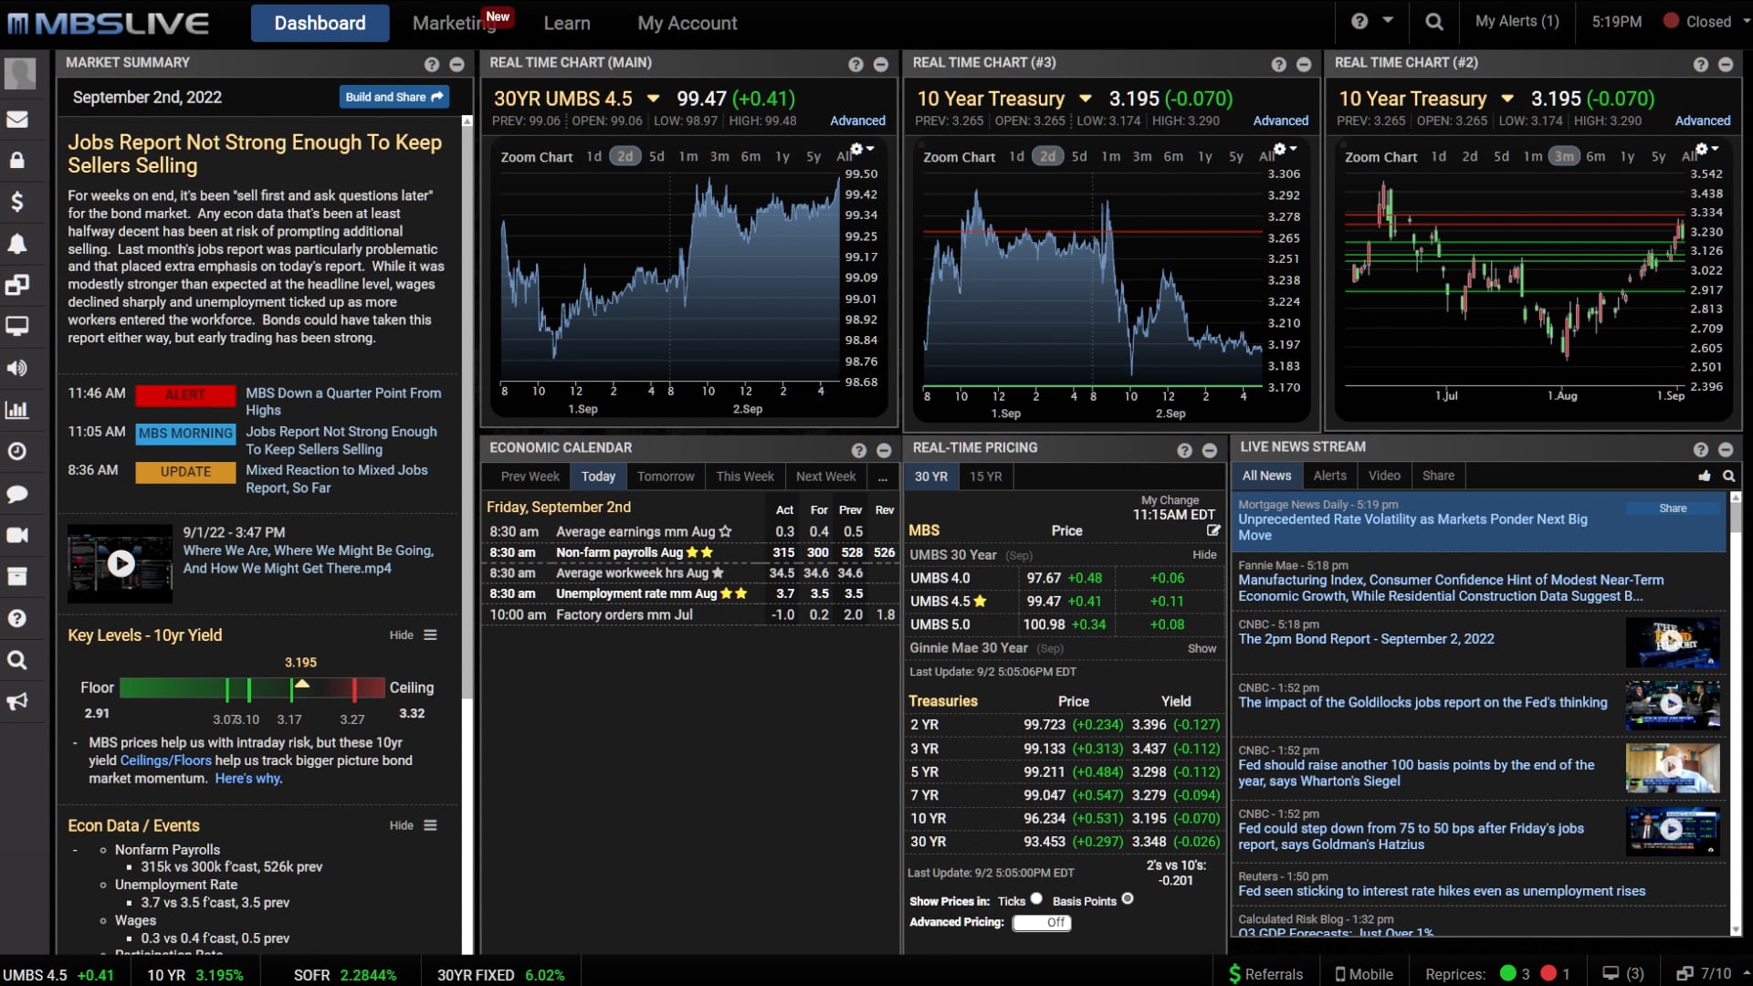This screenshot has width=1753, height=986.
Task: Click My Alerts (1) in top bar
Action: coord(1517,21)
